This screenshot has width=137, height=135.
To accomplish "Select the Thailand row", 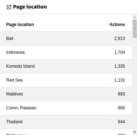I will [x=66, y=122].
